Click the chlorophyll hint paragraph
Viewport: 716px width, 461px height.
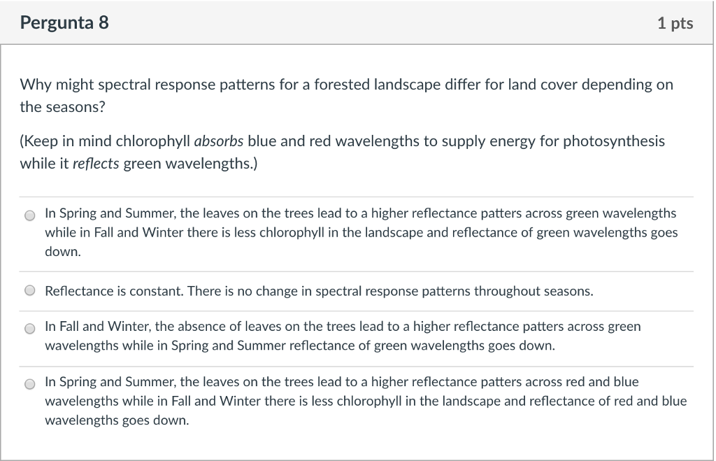pos(342,152)
